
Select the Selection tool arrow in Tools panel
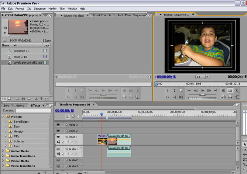[245, 144]
